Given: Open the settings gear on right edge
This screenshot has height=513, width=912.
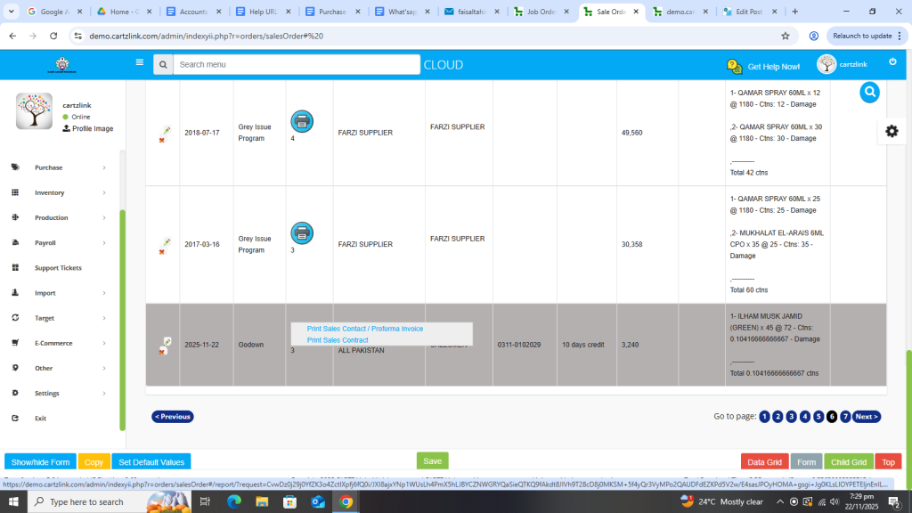Looking at the screenshot, I should coord(891,131).
